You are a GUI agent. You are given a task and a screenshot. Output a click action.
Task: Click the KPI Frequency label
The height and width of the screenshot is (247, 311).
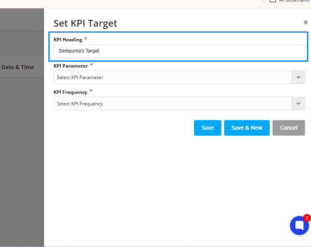(x=71, y=92)
